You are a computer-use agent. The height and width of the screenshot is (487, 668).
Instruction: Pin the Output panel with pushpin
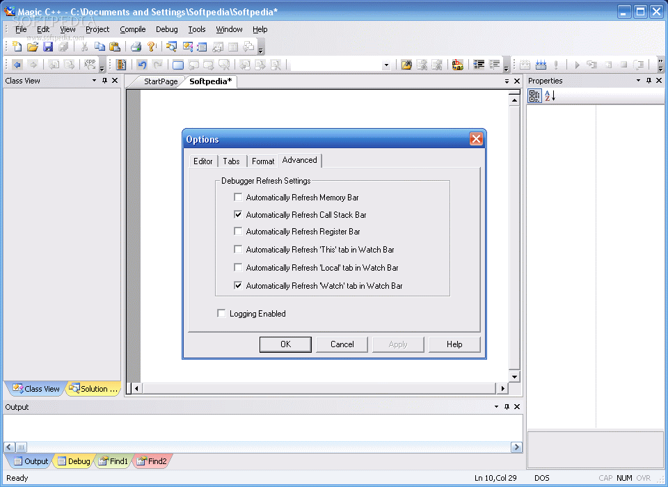click(x=507, y=406)
